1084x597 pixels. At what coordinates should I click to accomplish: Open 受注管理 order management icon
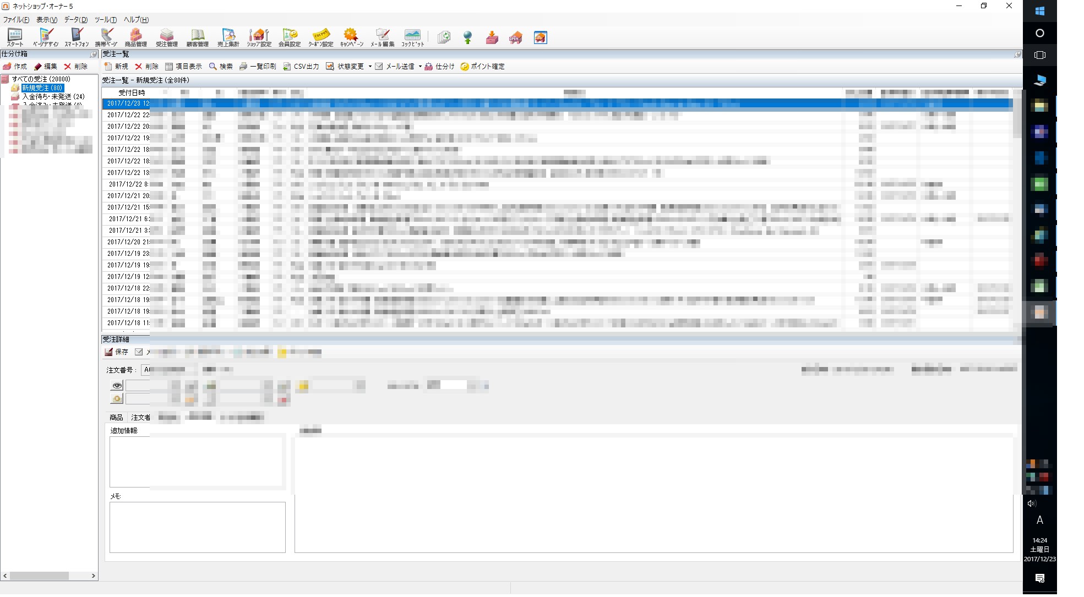(167, 37)
